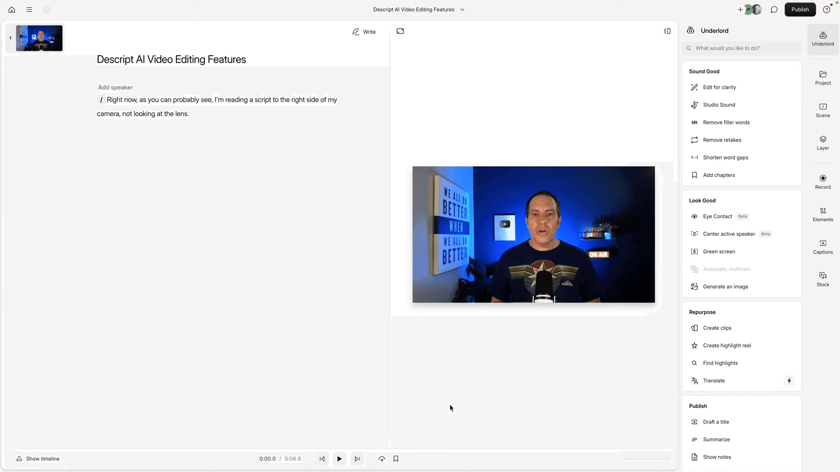The image size is (840, 472).
Task: Open the Scene panel
Action: (822, 110)
